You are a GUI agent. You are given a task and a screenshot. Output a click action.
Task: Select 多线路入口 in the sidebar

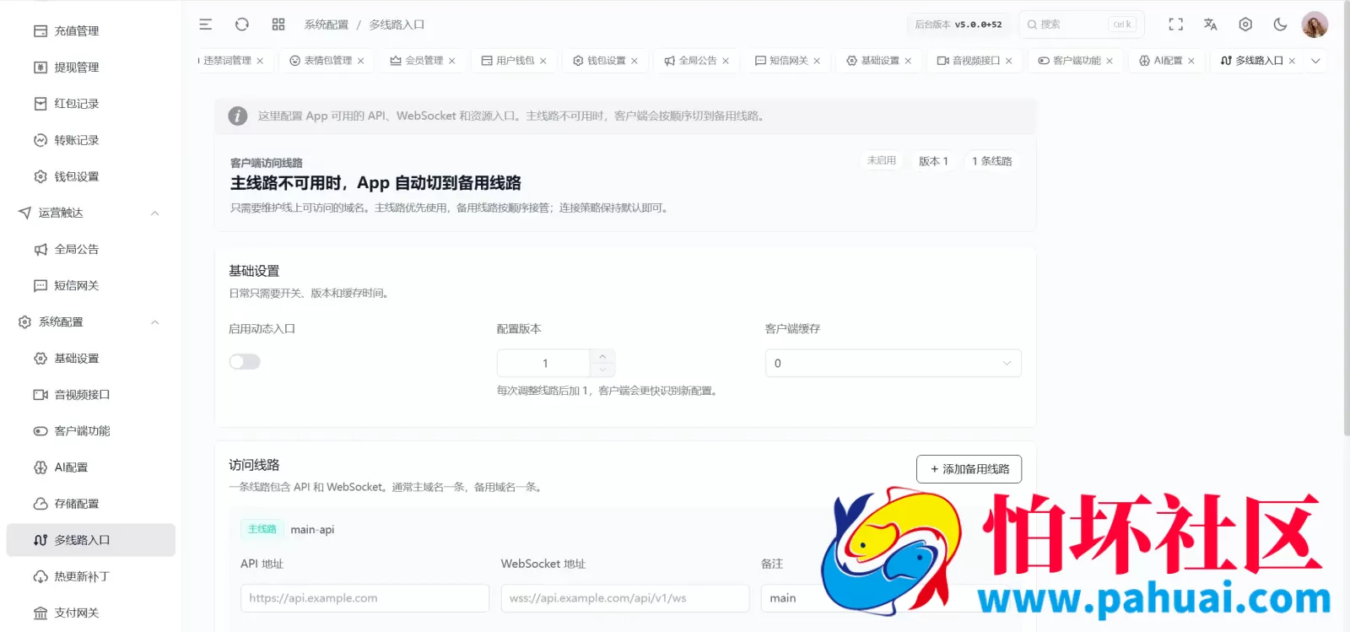(x=90, y=540)
